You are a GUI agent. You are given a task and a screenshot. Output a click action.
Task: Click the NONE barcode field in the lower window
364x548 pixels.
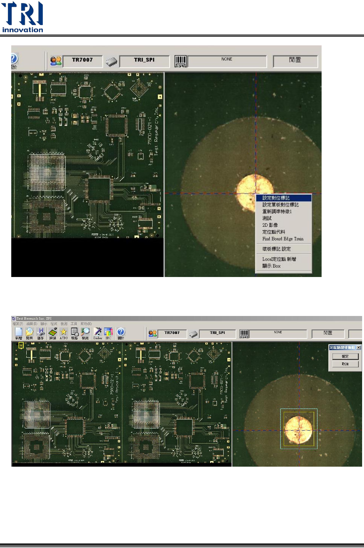coord(278,333)
